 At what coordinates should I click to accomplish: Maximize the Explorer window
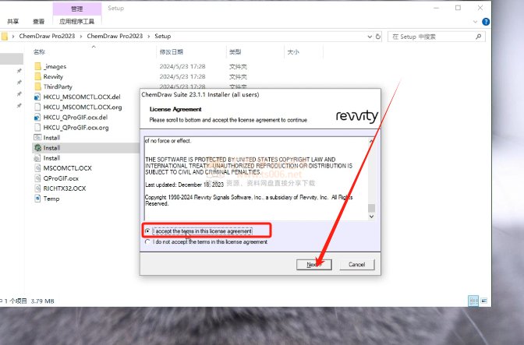pos(458,8)
